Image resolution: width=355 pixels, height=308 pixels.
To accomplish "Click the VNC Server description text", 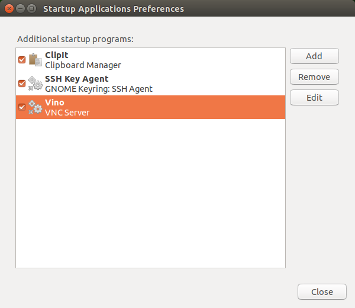I will click(x=67, y=113).
